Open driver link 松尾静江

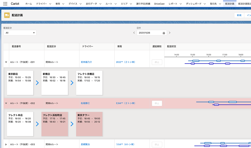pyautogui.click(x=85, y=103)
